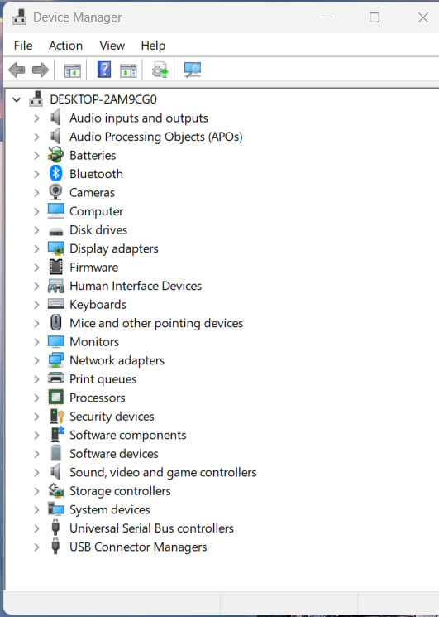Click the Batteries category icon
This screenshot has height=617, width=439.
[x=55, y=155]
